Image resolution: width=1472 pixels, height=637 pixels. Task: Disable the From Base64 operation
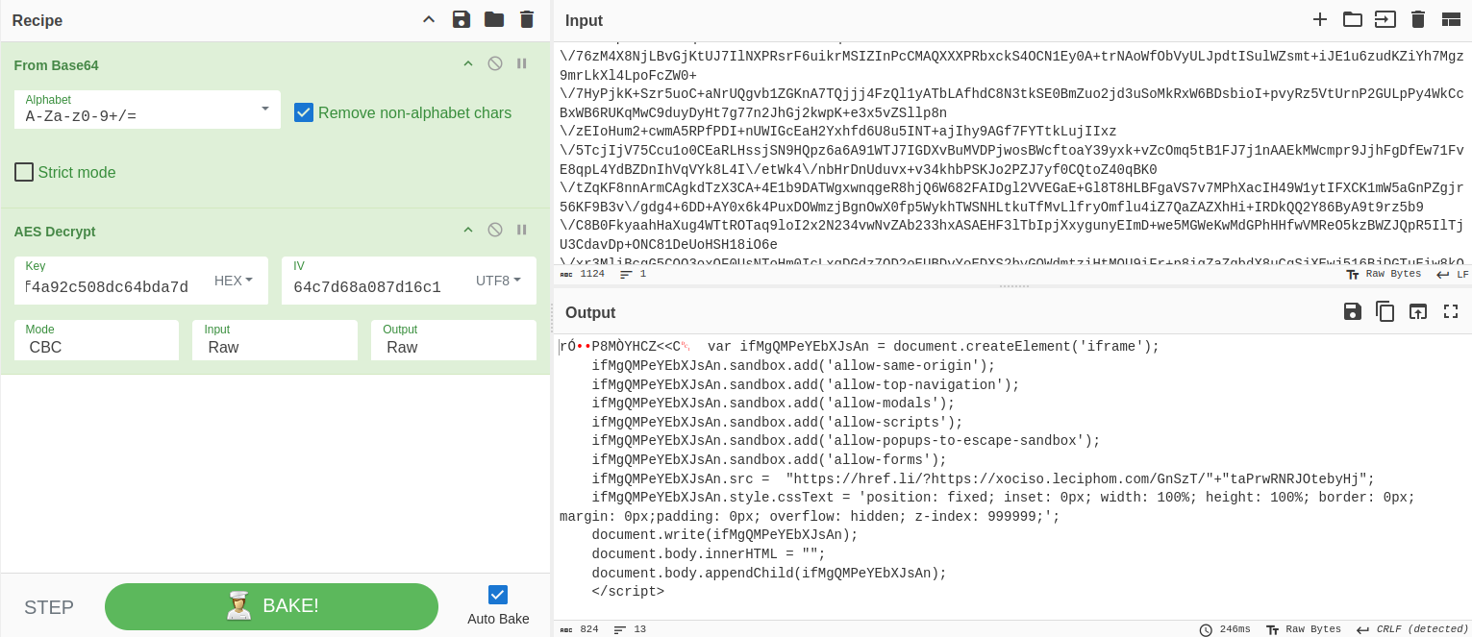click(x=495, y=63)
